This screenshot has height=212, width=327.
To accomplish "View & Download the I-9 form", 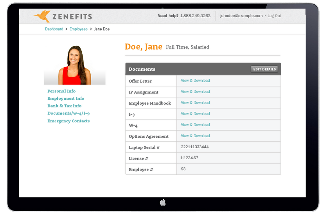I will pos(196,113).
